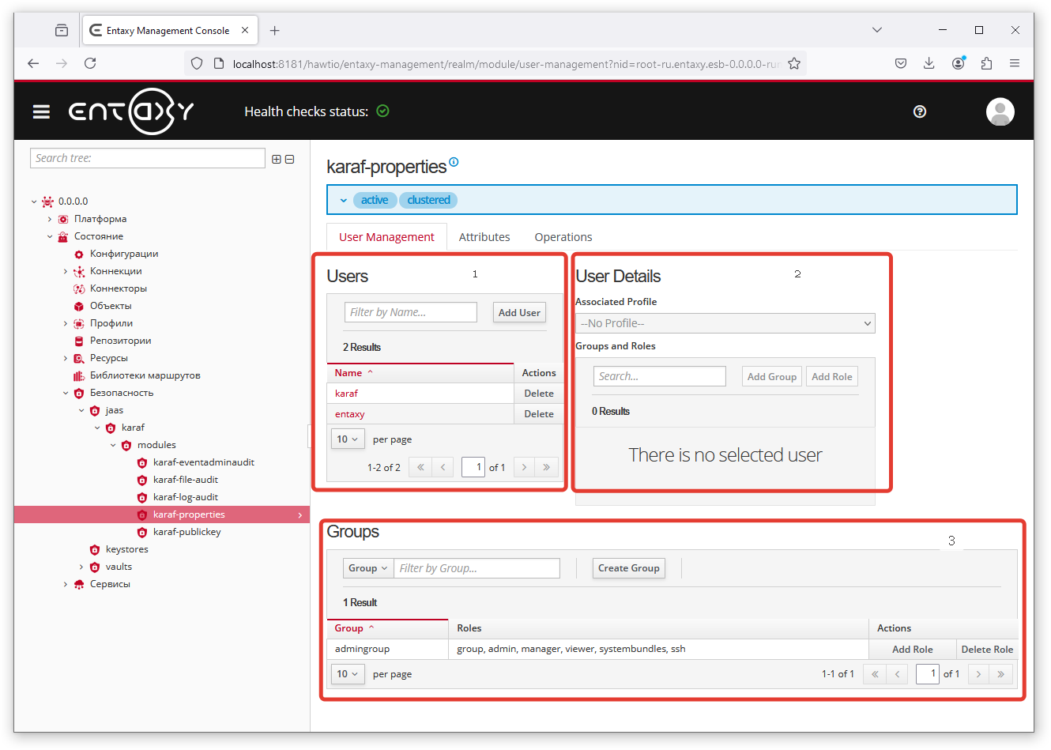The width and height of the screenshot is (1051, 750).
Task: Expand the vaults tree node
Action: [x=81, y=567]
